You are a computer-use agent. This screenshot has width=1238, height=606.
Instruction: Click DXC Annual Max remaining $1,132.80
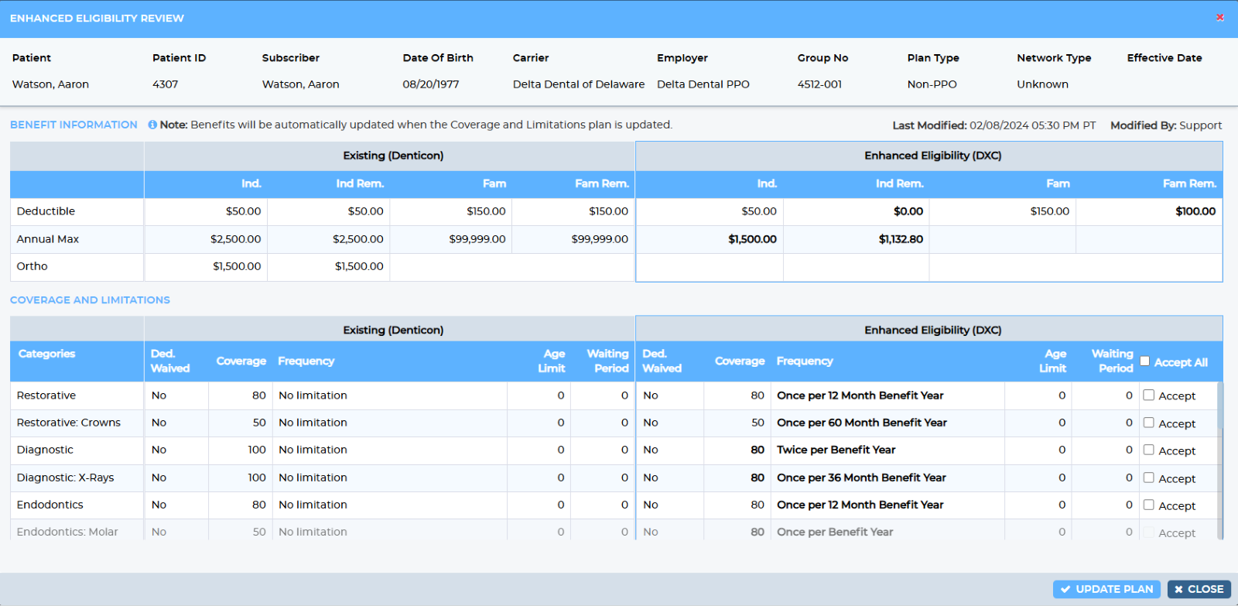[901, 239]
